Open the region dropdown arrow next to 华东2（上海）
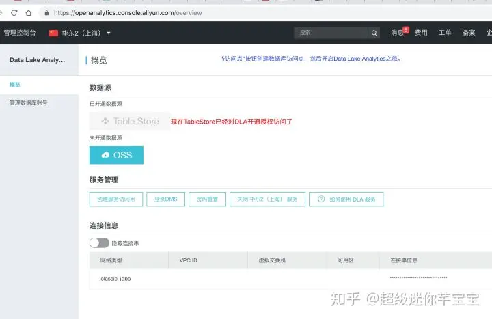 tap(108, 33)
